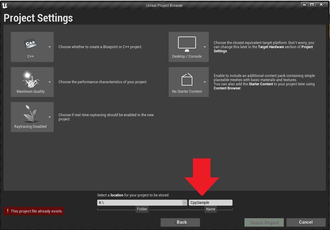Click the Unreal Engine logo in title bar
Image resolution: width=330 pixels, height=230 pixels.
coord(5,5)
